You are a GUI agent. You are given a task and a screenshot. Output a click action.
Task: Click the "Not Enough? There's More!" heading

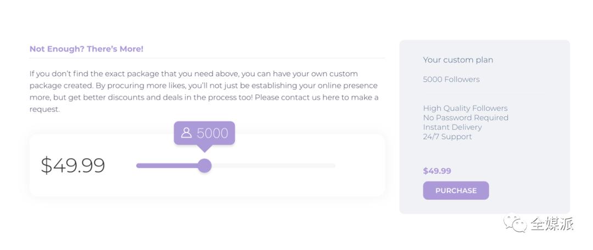(86, 49)
